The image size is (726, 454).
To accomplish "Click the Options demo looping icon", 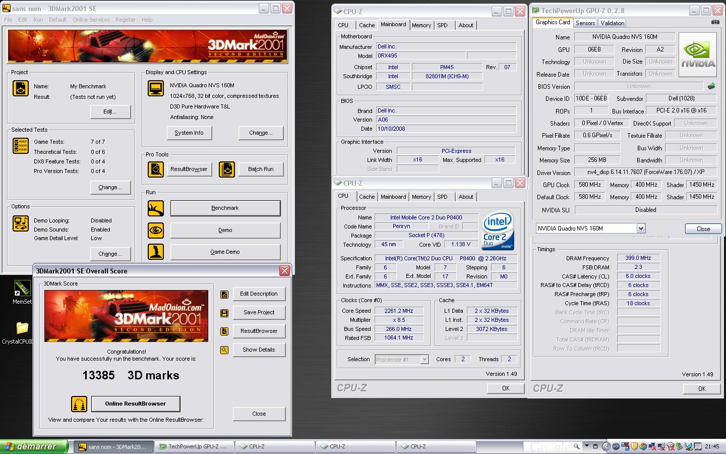I will click(20, 223).
